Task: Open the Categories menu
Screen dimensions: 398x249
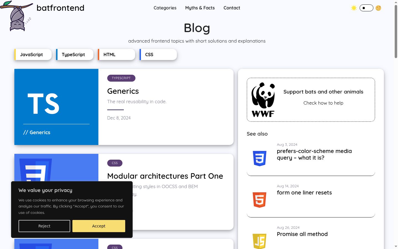Action: (165, 8)
